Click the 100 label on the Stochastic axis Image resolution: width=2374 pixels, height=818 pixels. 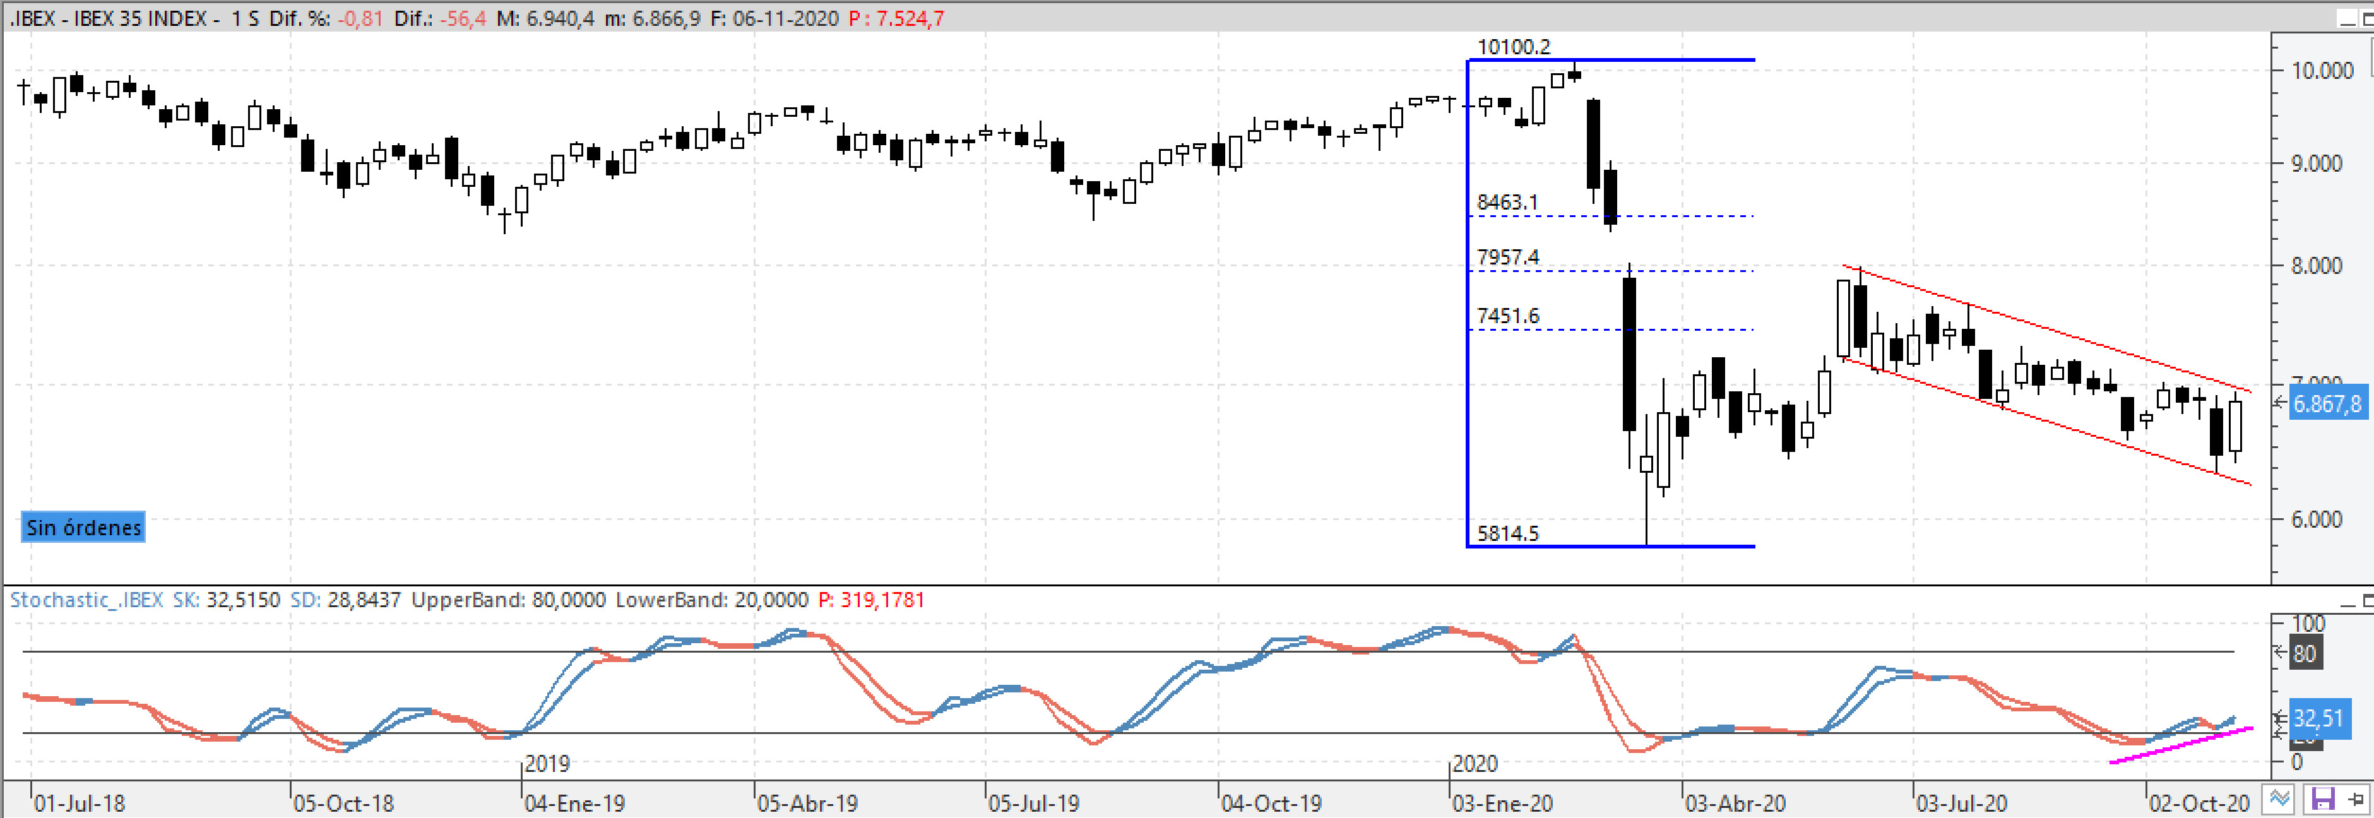tap(2308, 624)
